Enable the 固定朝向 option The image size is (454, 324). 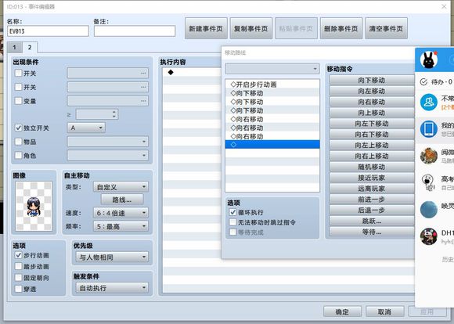click(18, 278)
